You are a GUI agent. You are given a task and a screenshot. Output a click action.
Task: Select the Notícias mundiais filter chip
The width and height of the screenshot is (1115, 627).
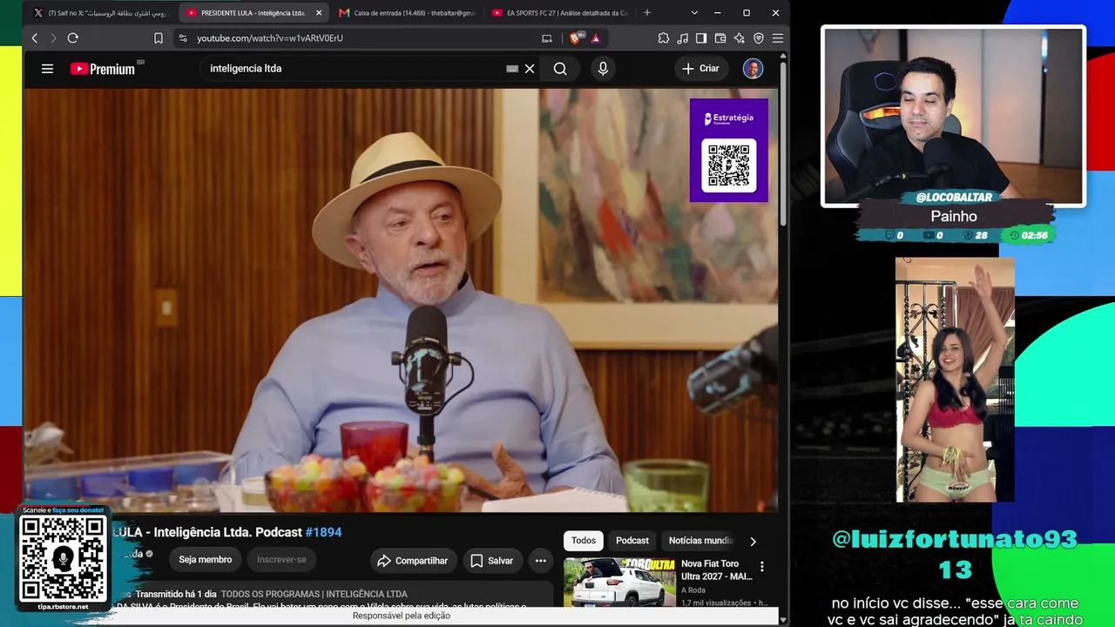700,541
